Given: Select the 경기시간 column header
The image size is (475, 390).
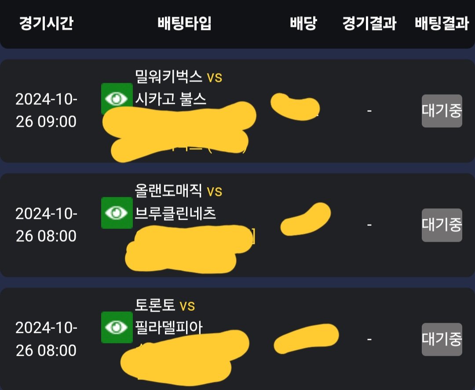Looking at the screenshot, I should pyautogui.click(x=46, y=24).
